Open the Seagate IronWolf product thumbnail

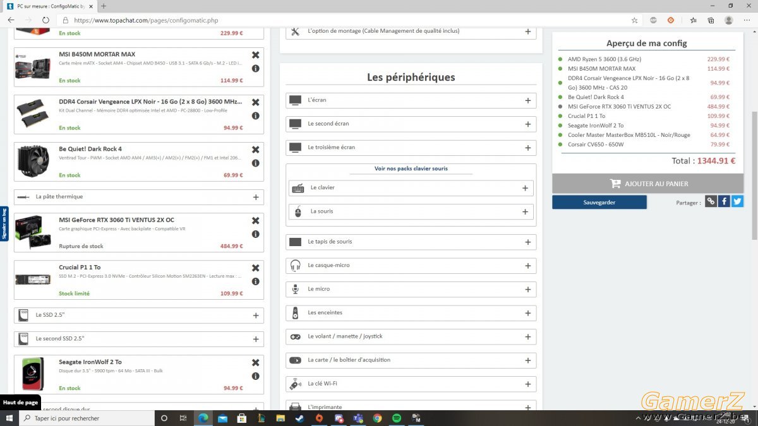click(x=32, y=374)
